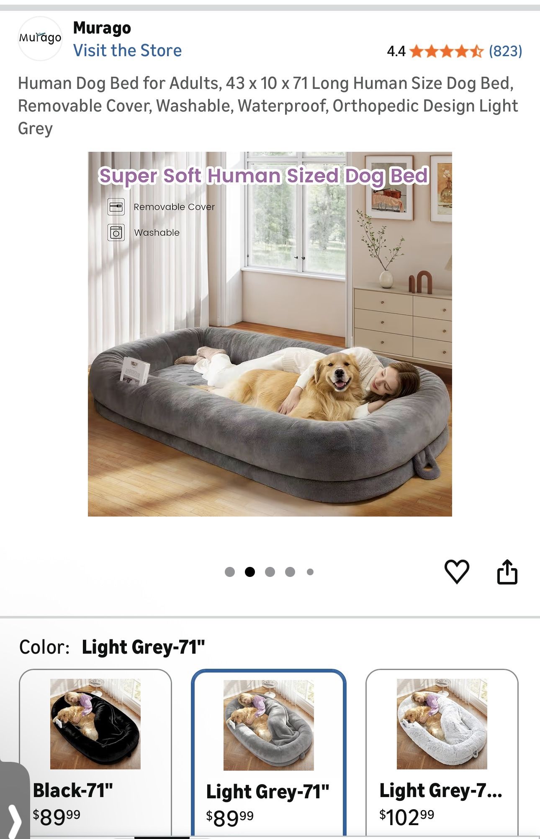Viewport: 540px width, 839px height.
Task: Open the main dog bed product image
Action: tap(270, 334)
